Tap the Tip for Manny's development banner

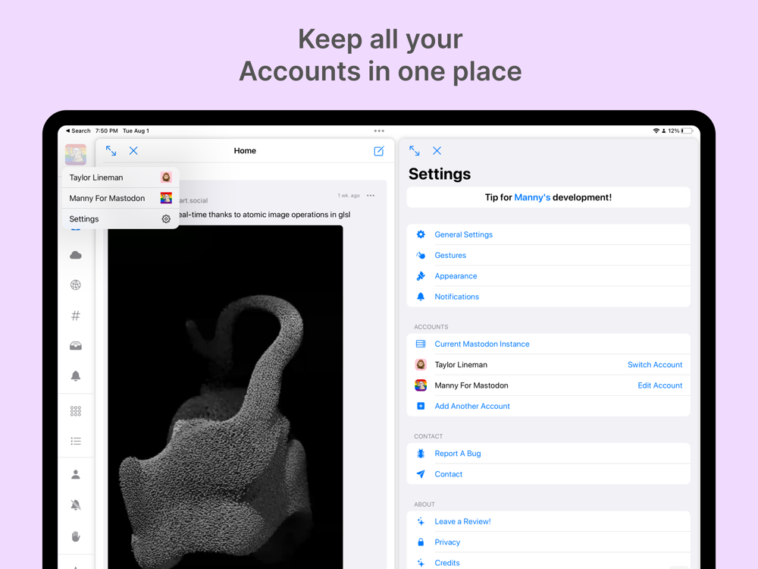[x=548, y=197]
